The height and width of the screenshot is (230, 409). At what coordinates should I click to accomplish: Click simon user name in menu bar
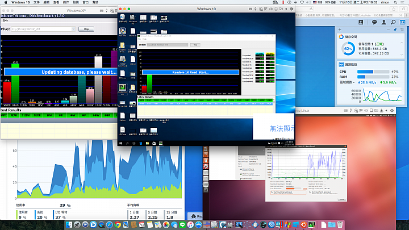point(385,2)
